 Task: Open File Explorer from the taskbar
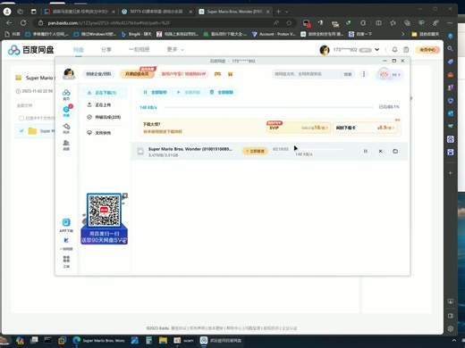tap(163, 340)
